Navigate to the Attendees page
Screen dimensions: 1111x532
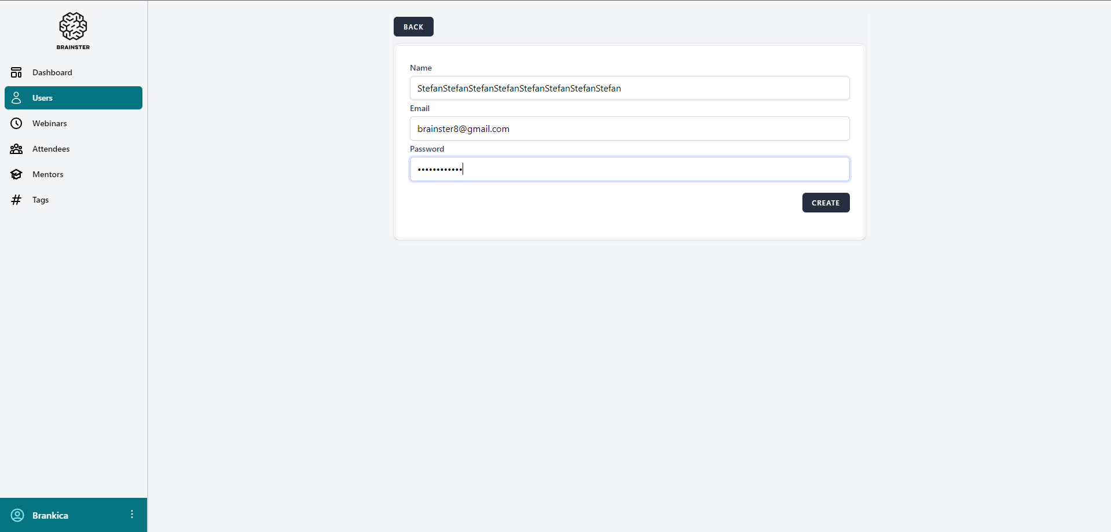(51, 149)
